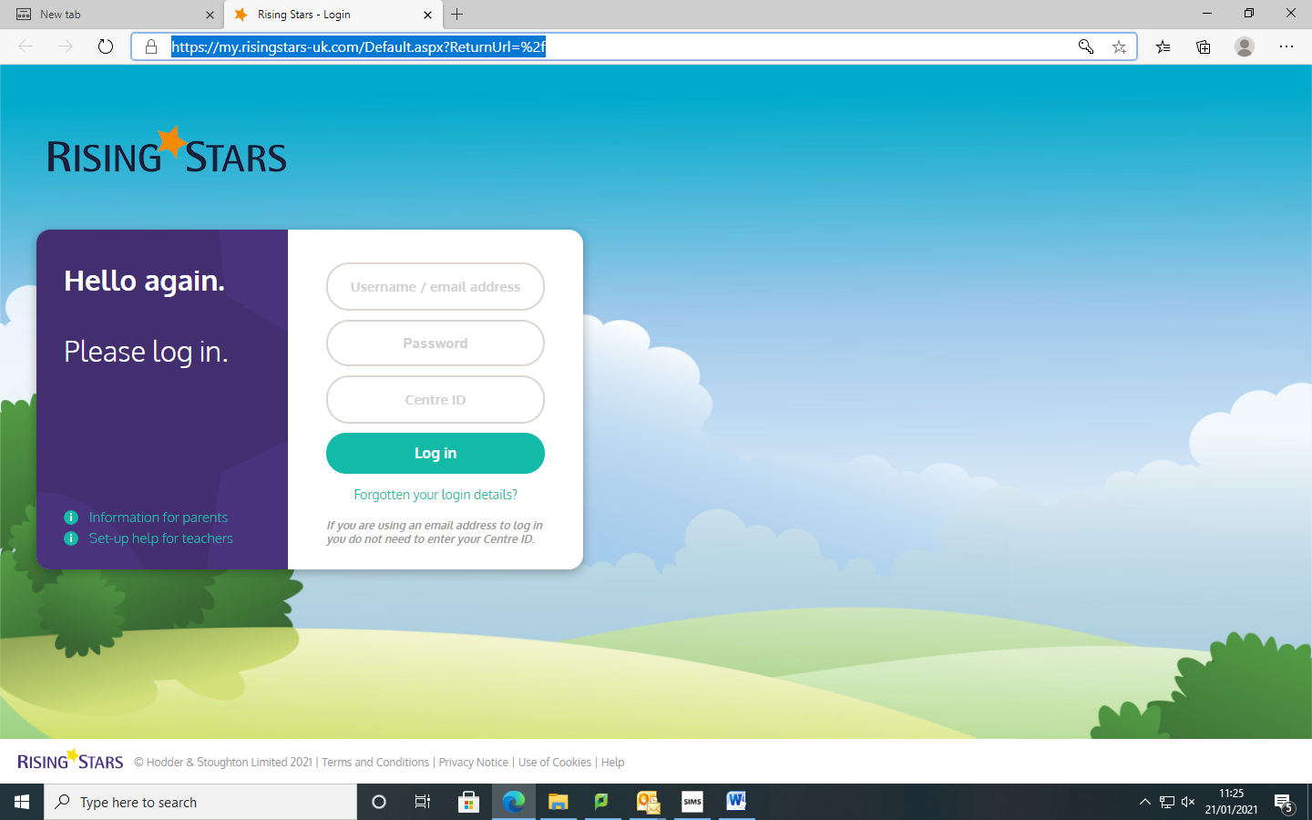Open the taskbar clock and date
1312x820 pixels.
[x=1231, y=802]
